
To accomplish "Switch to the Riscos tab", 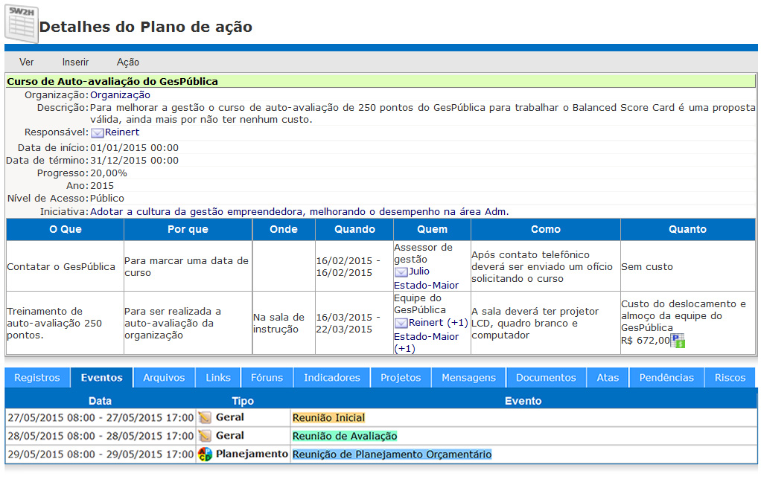I will 730,378.
